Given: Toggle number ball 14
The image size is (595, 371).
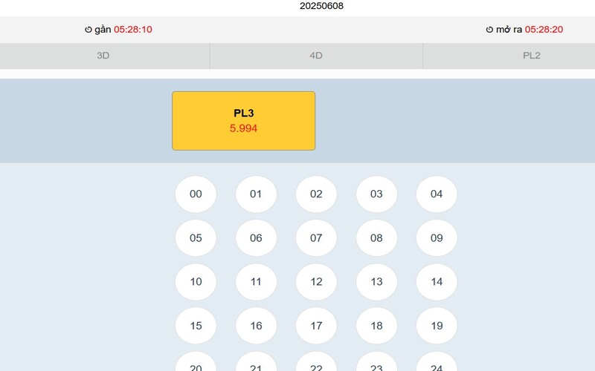Looking at the screenshot, I should pos(437,282).
